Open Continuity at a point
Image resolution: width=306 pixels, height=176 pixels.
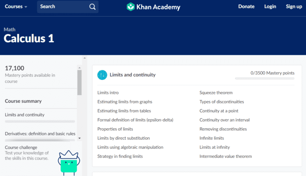(x=219, y=111)
